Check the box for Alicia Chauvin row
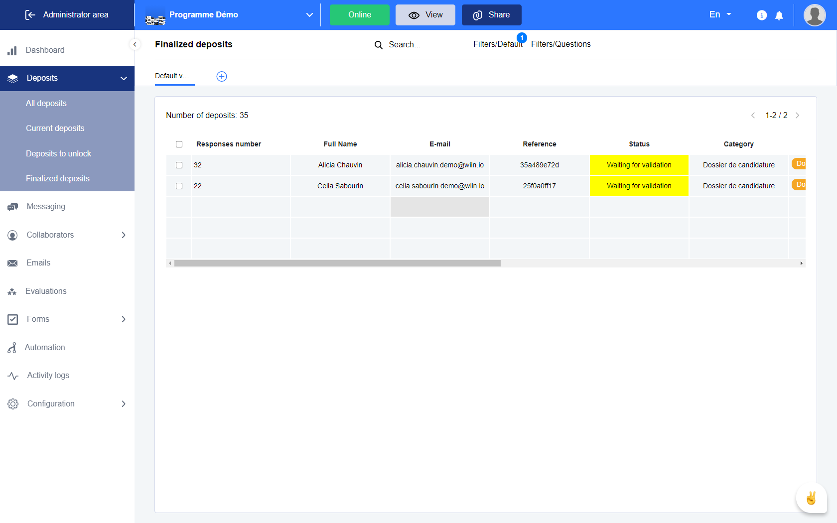 (x=179, y=165)
